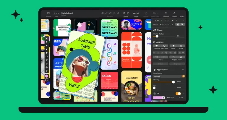The height and width of the screenshot is (120, 227).
Task: Click the Send to Back button
Action: tap(181, 46)
